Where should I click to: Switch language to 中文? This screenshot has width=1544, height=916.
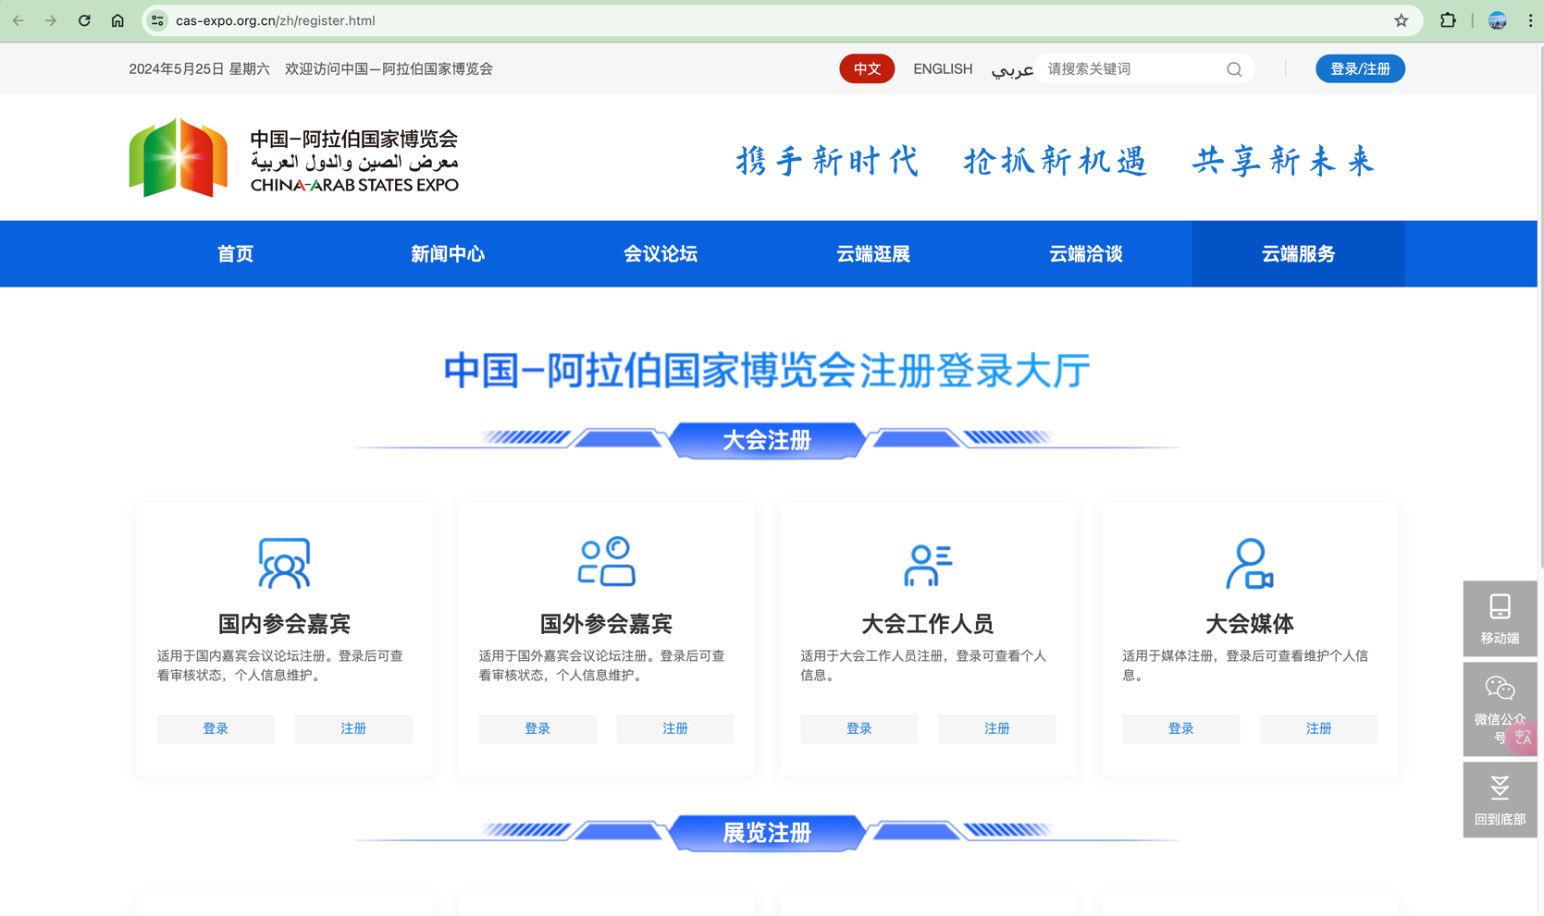tap(866, 69)
